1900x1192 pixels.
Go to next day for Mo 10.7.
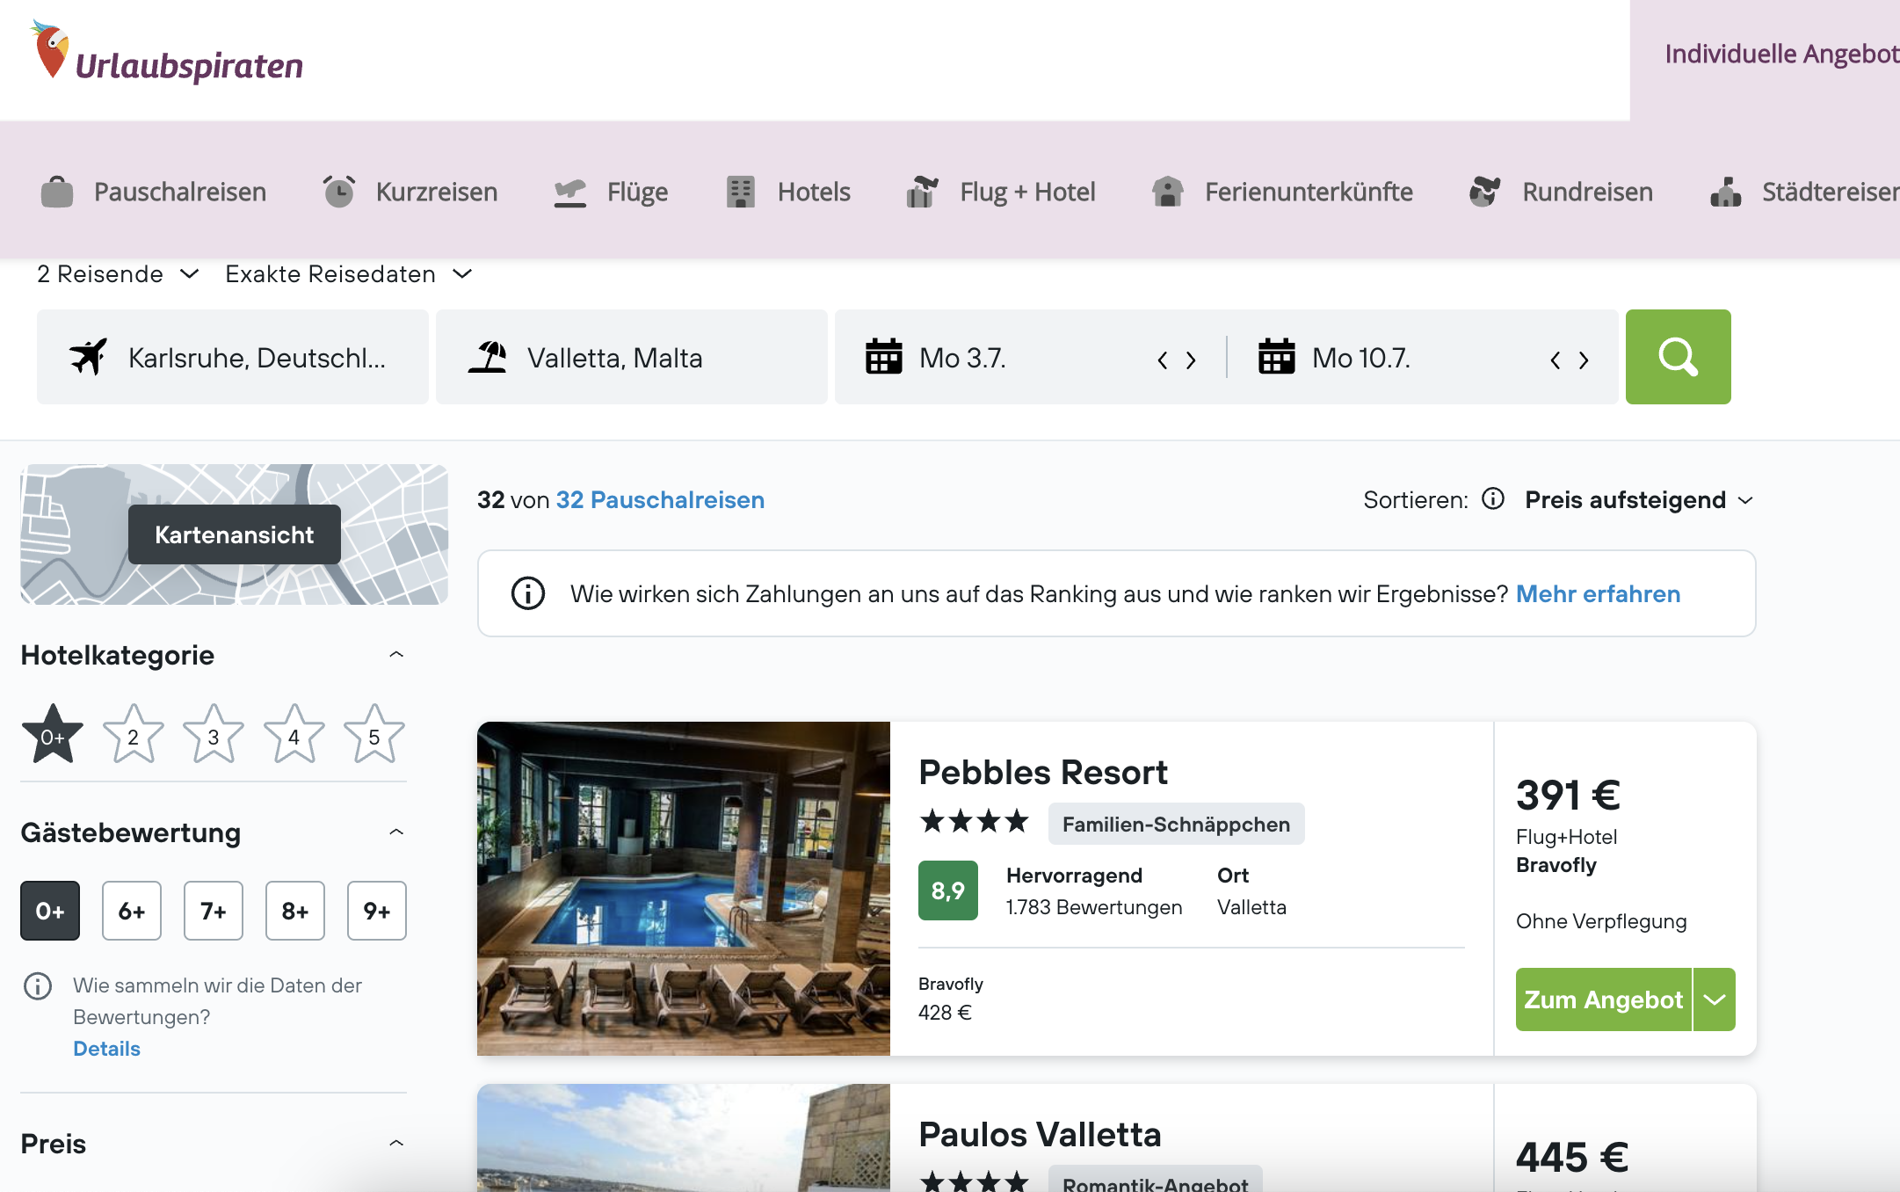point(1584,360)
